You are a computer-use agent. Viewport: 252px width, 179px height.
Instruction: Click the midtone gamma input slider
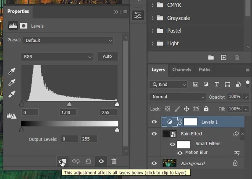tap(69, 104)
